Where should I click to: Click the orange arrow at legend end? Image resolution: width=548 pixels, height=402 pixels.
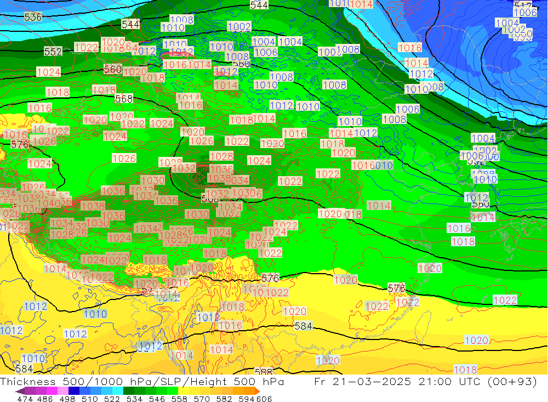point(257,391)
